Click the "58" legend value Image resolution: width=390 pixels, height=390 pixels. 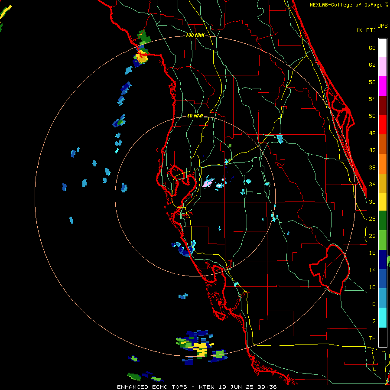(372, 82)
